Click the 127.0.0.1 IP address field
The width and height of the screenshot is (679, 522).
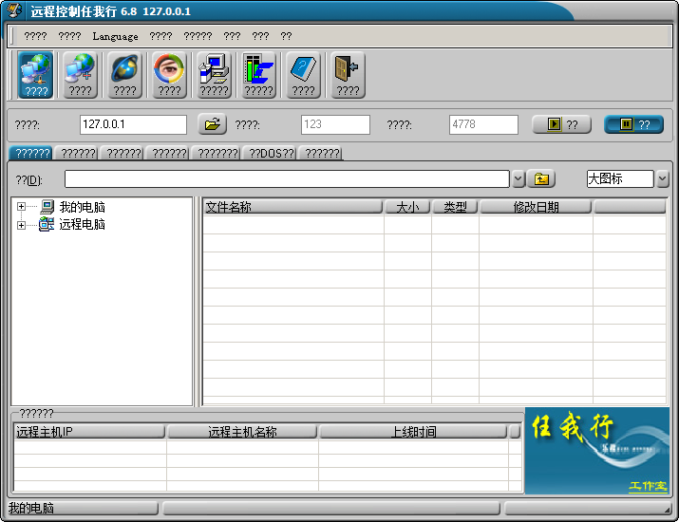(133, 124)
